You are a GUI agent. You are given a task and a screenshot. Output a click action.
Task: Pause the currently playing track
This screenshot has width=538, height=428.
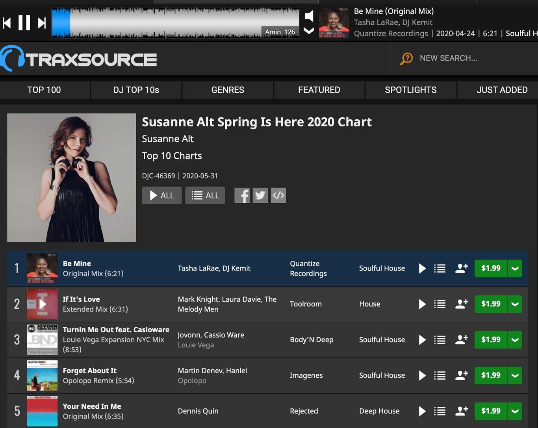click(24, 23)
